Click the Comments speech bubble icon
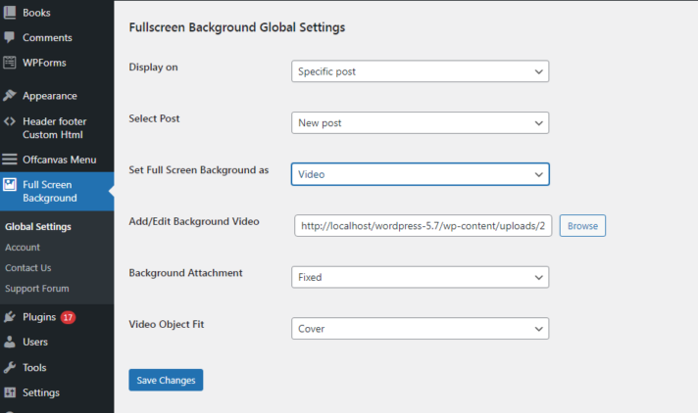 [10, 37]
